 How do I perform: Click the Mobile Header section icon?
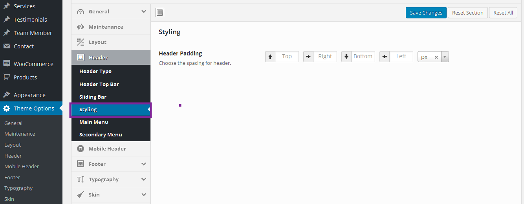pos(81,149)
